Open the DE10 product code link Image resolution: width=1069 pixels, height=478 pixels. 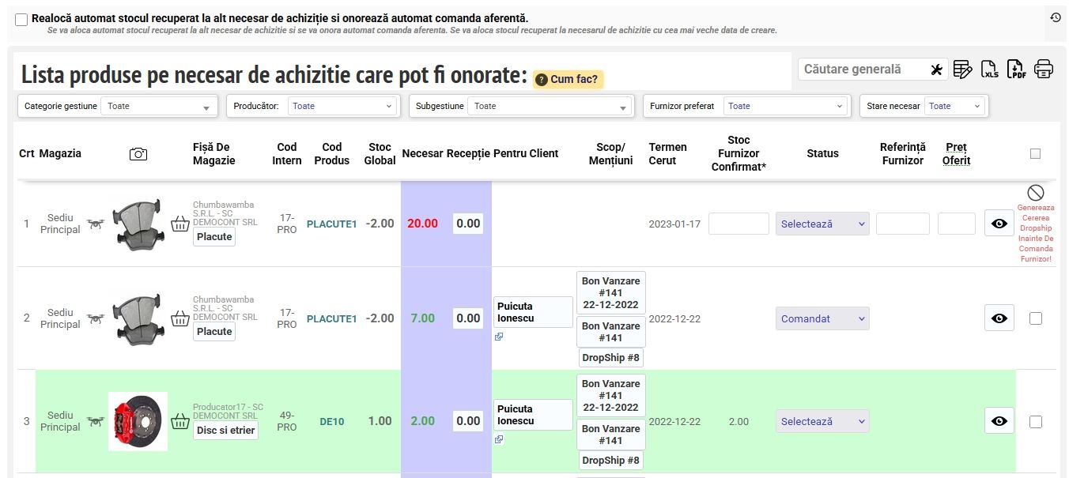point(331,422)
